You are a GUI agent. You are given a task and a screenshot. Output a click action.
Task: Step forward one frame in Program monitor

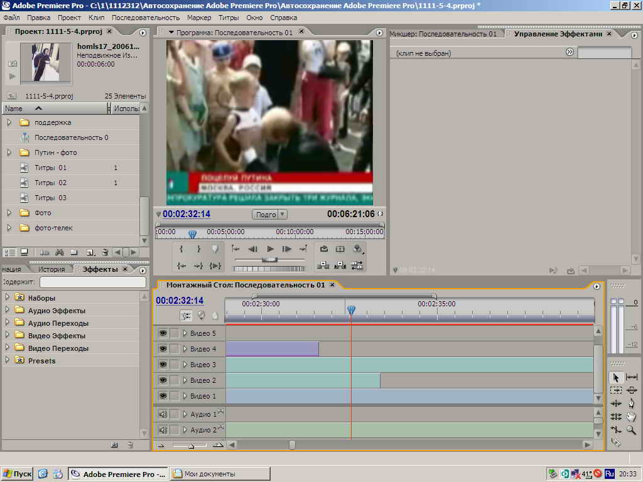pyautogui.click(x=286, y=249)
